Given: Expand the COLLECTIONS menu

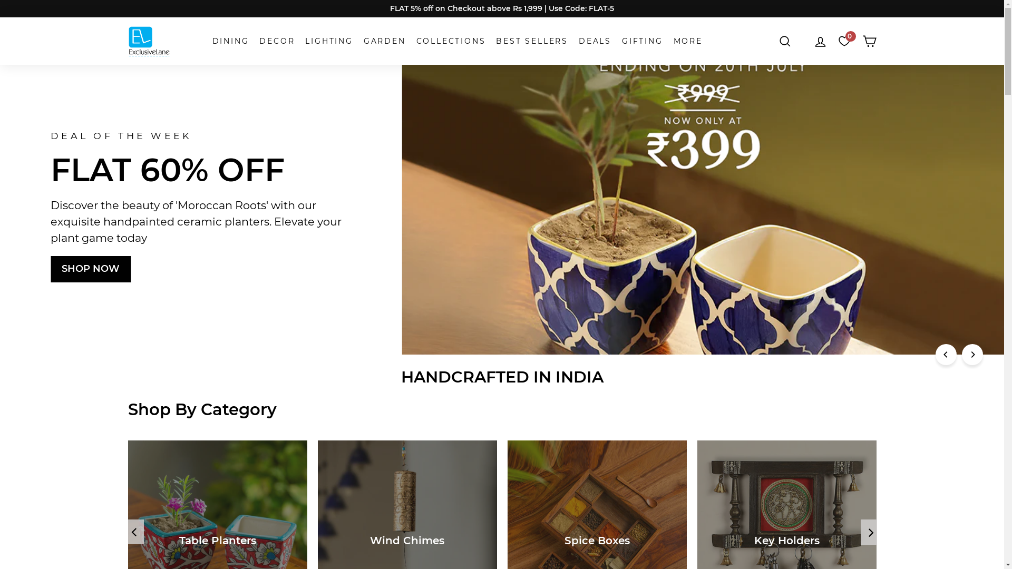Looking at the screenshot, I should pos(451,41).
